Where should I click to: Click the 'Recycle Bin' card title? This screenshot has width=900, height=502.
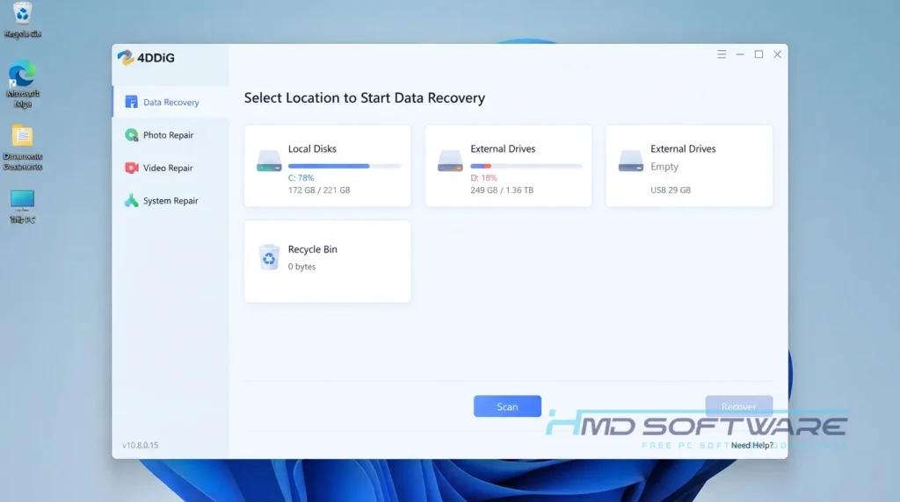click(x=312, y=249)
